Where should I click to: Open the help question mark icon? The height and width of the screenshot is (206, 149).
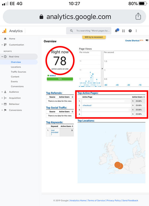click(130, 31)
